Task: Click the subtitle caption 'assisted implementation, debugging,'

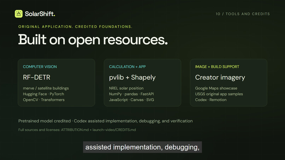Action: tap(142, 147)
